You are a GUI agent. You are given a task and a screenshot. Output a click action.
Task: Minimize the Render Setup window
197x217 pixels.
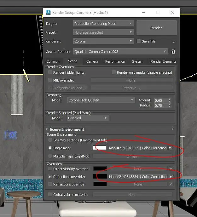tap(144, 13)
